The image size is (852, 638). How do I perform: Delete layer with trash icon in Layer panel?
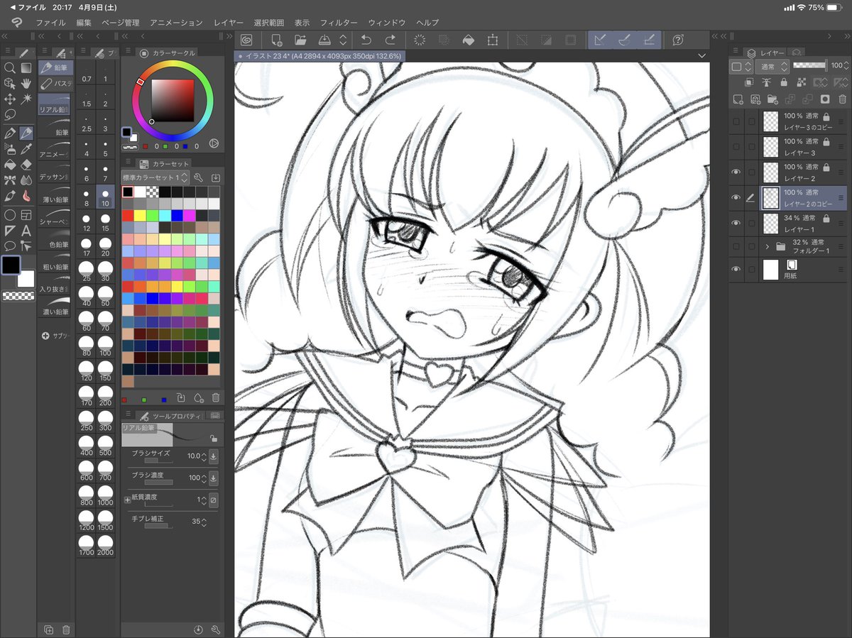point(841,99)
